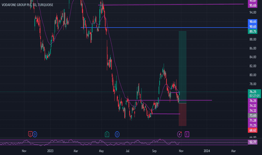The image size is (262, 155).
Task: Select the purple 71.25 price label
Action: point(253,125)
